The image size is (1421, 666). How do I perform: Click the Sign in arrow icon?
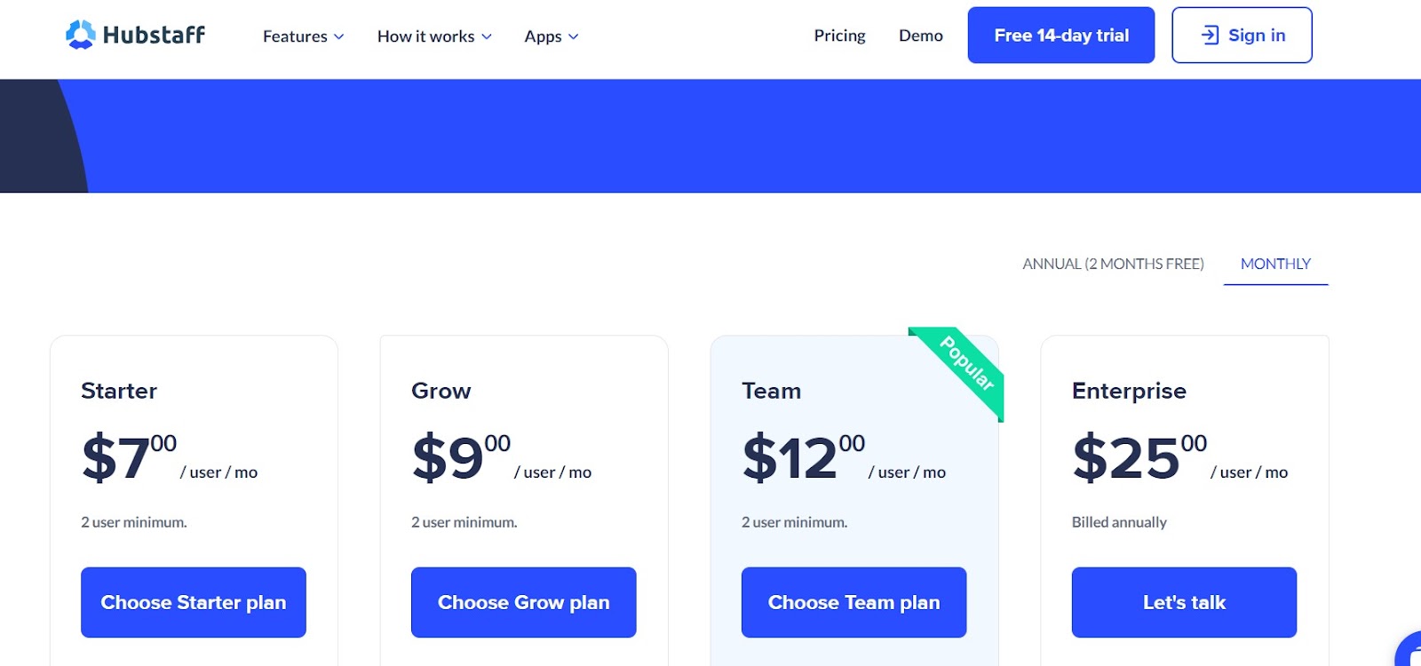[1208, 35]
